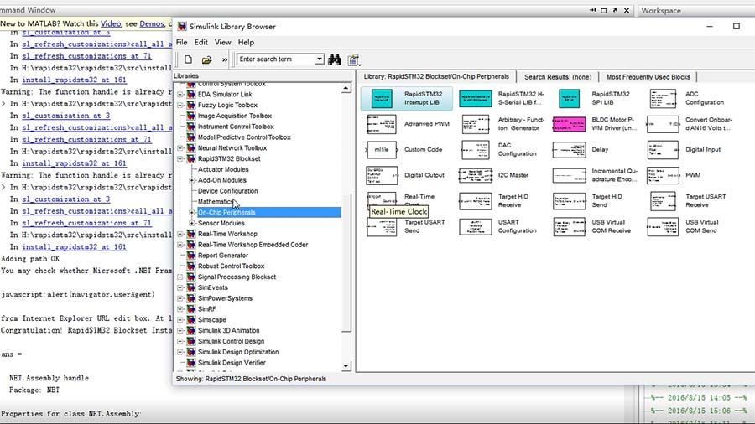Open the View menu
This screenshot has width=755, height=424.
222,42
